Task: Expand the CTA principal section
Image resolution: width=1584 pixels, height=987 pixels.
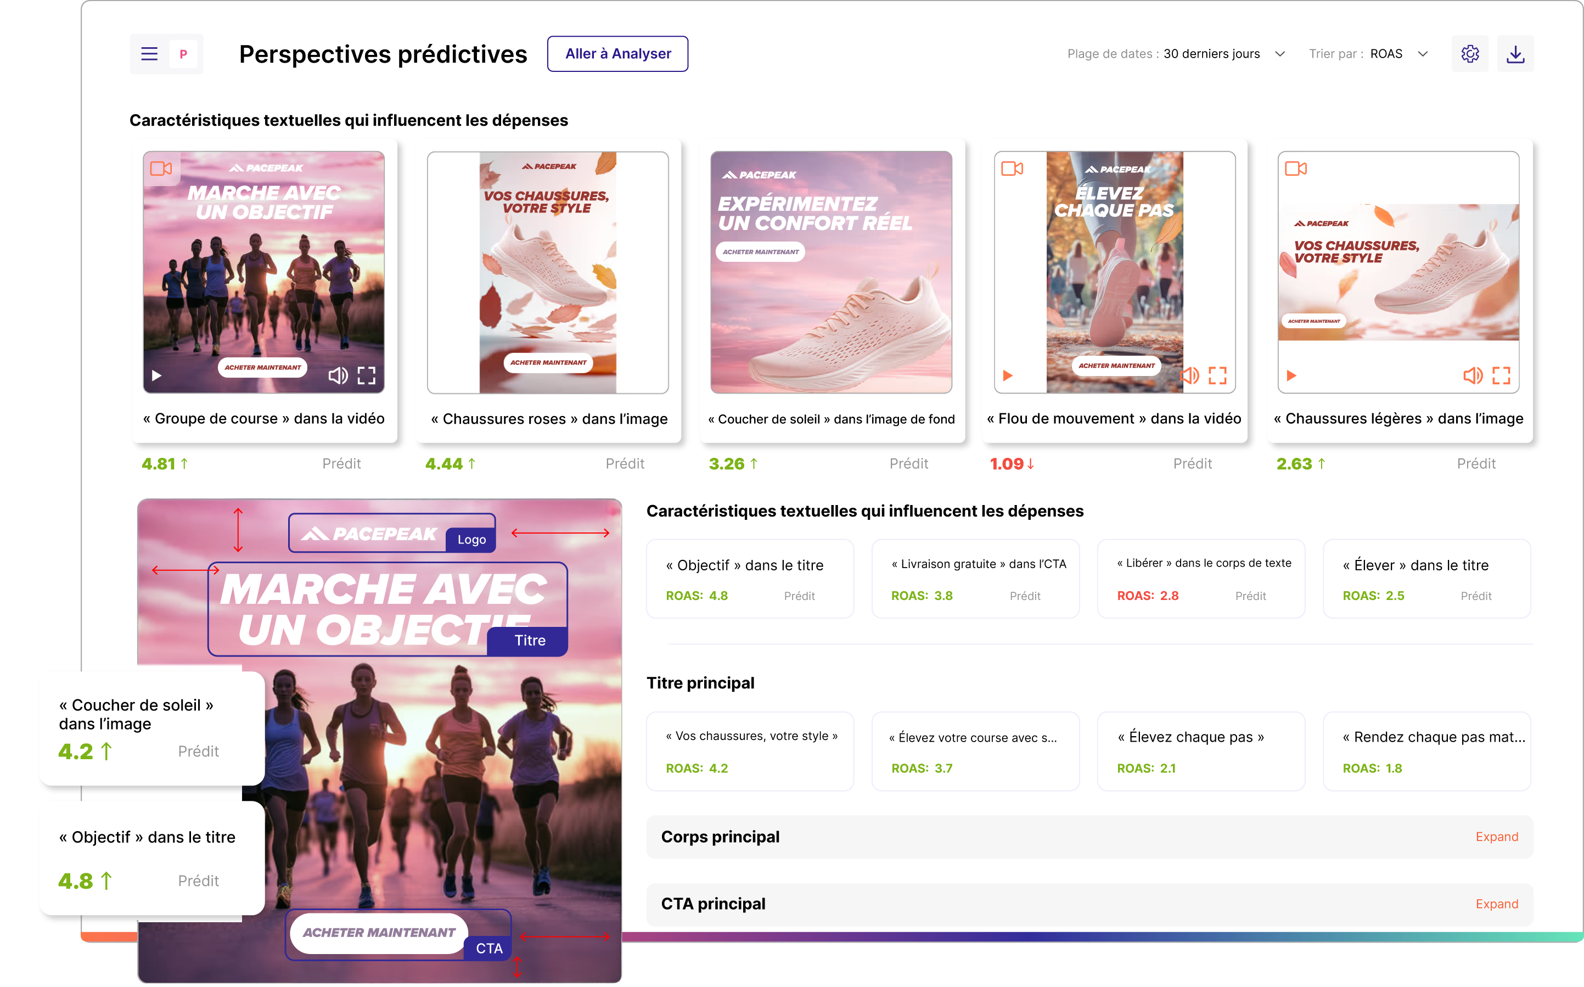Action: 1497,904
